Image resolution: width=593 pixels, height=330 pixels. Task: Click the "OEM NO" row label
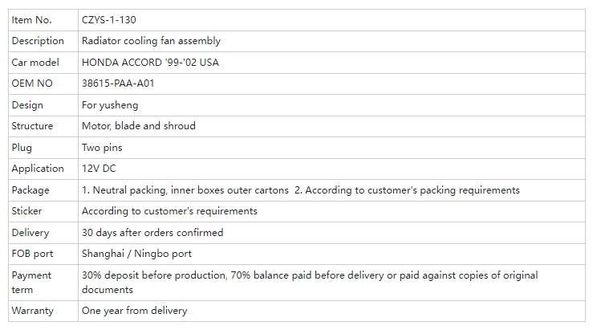click(32, 84)
